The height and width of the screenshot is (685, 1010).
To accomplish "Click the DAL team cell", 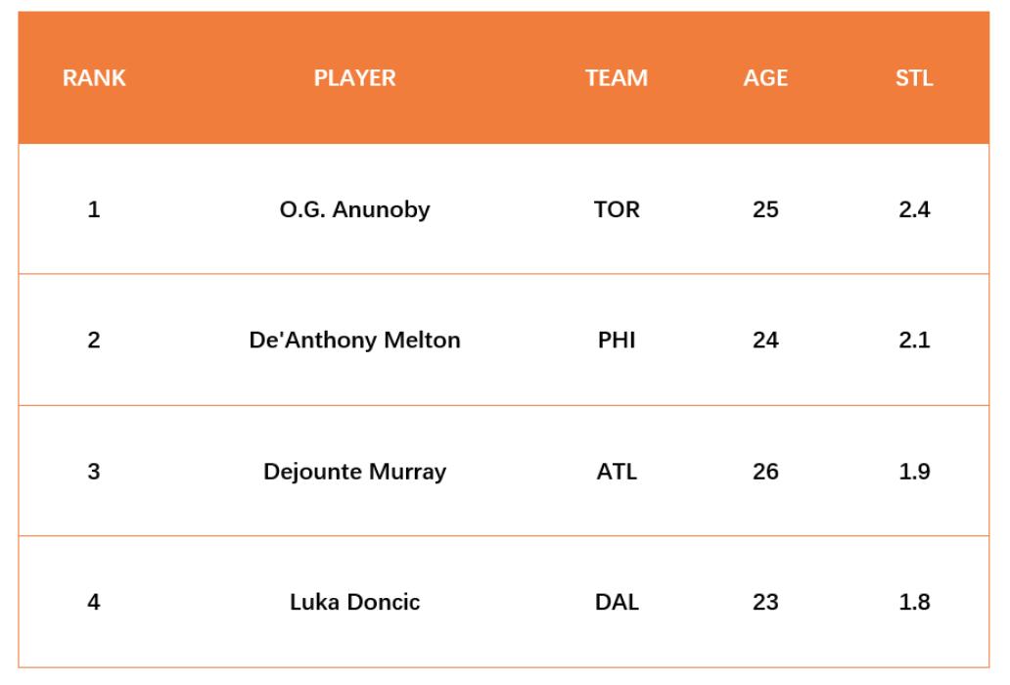I will [x=617, y=602].
